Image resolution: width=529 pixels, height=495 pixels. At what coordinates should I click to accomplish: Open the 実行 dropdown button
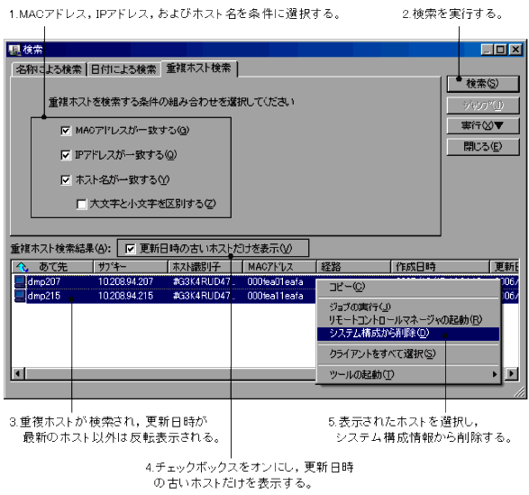[483, 125]
